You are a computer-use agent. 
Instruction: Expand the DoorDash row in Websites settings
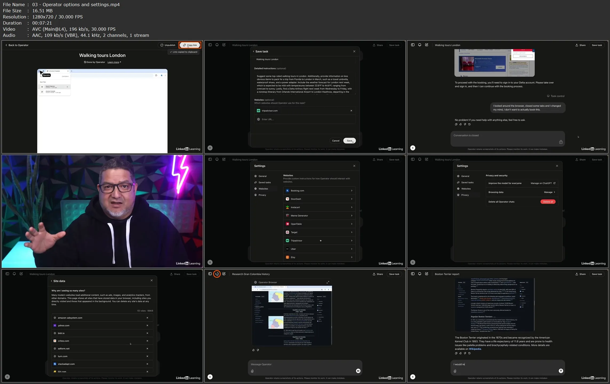[319, 199]
